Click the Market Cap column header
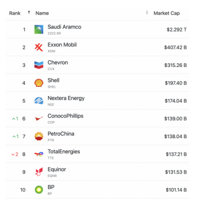The image size is (198, 201). (x=166, y=13)
